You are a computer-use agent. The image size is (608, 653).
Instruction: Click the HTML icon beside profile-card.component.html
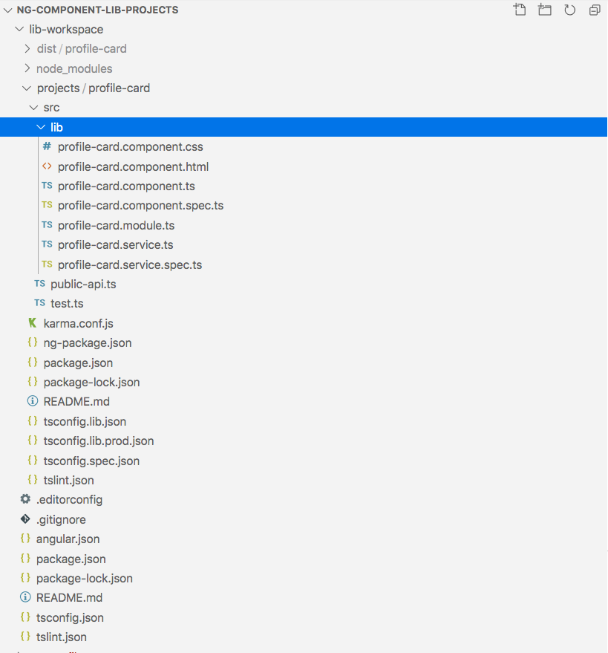[46, 166]
